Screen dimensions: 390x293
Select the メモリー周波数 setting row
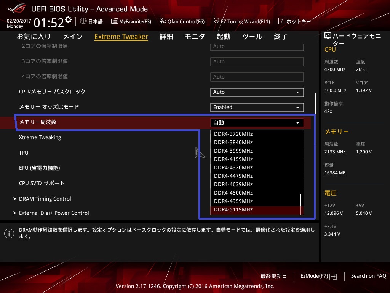click(x=155, y=122)
